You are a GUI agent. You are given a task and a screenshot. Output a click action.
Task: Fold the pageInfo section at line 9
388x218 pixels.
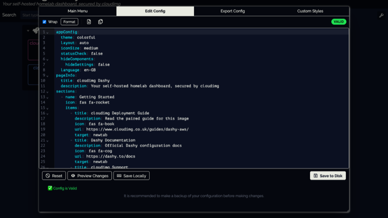(47, 75)
